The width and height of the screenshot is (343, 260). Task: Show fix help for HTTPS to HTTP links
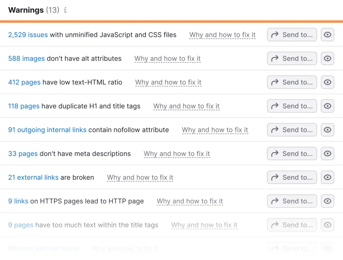coord(190,201)
